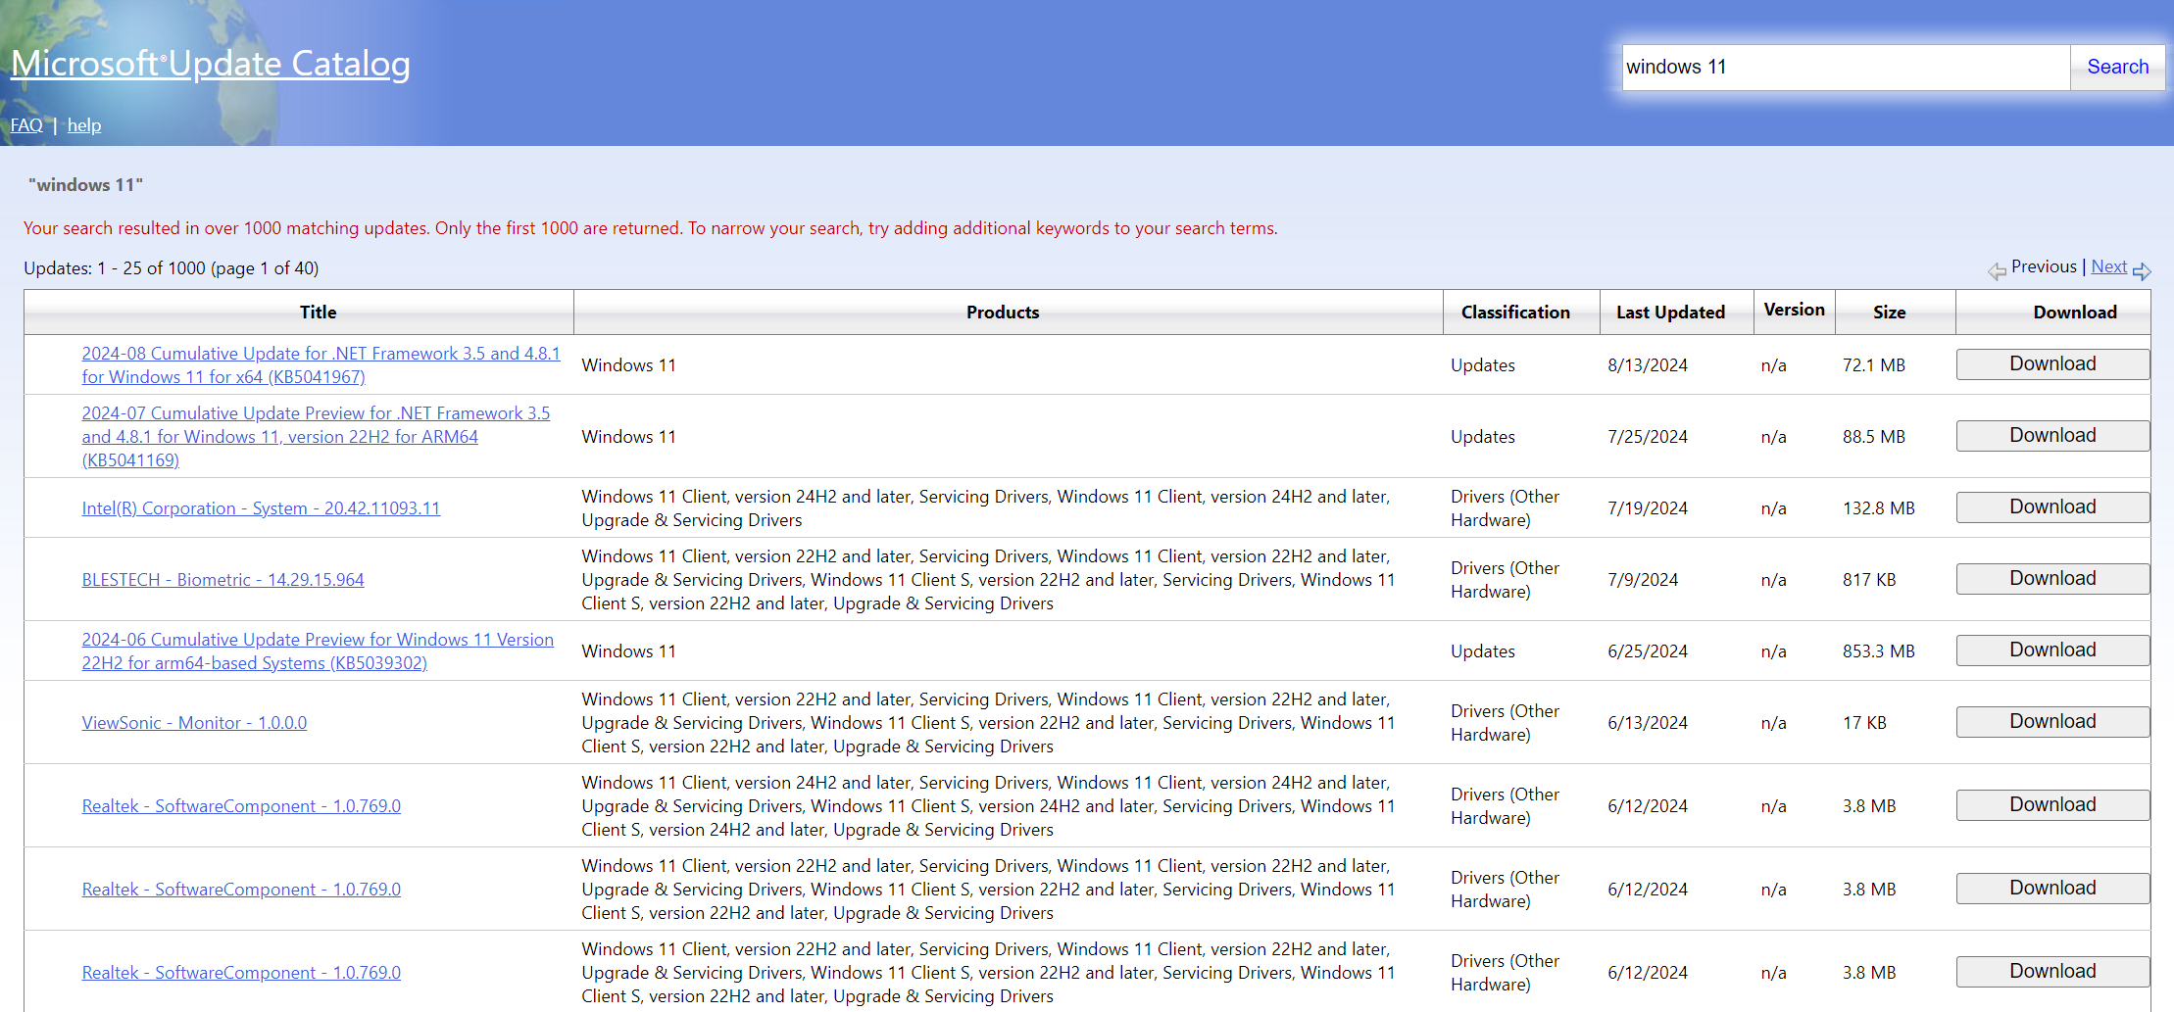2174x1012 pixels.
Task: Click the 132.8 MB size value
Action: coord(1878,508)
